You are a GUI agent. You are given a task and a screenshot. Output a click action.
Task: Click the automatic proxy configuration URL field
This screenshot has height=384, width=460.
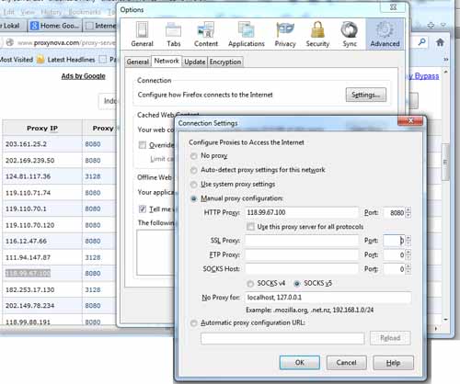(282, 338)
